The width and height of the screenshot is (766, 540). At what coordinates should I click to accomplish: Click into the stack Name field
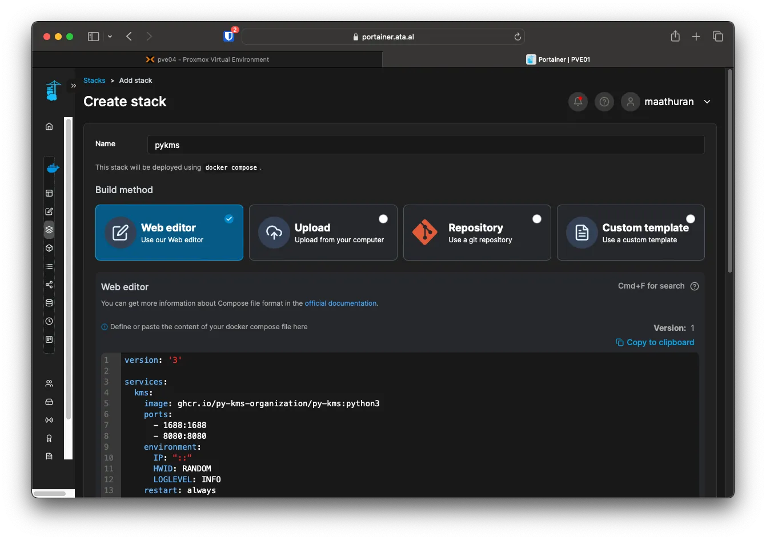tap(426, 145)
